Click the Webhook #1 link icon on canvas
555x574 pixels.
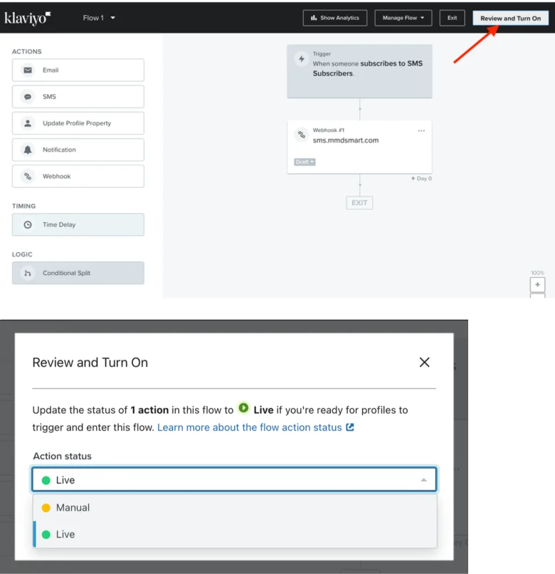(x=302, y=135)
